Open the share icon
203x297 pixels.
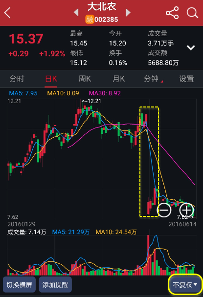coord(172,13)
